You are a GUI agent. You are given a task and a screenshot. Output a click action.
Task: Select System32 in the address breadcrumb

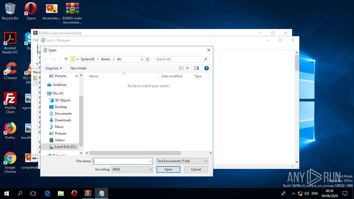(88, 59)
